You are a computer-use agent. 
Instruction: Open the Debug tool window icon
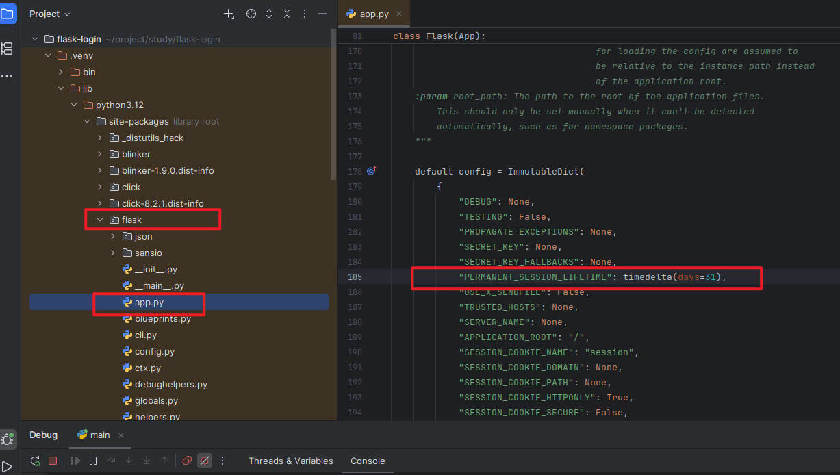8,439
